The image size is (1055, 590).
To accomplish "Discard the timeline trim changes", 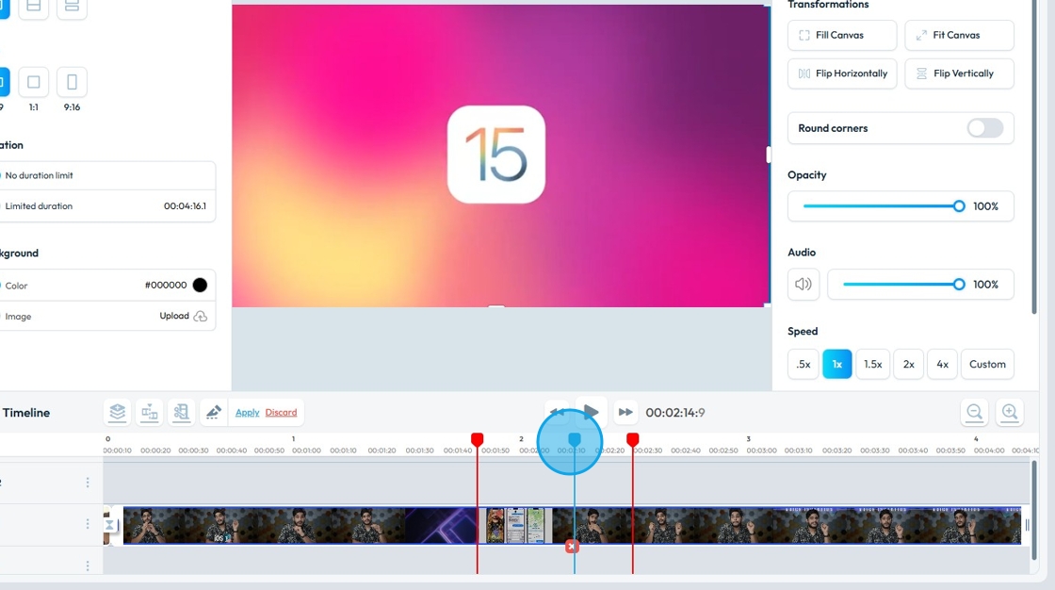I will coord(281,412).
